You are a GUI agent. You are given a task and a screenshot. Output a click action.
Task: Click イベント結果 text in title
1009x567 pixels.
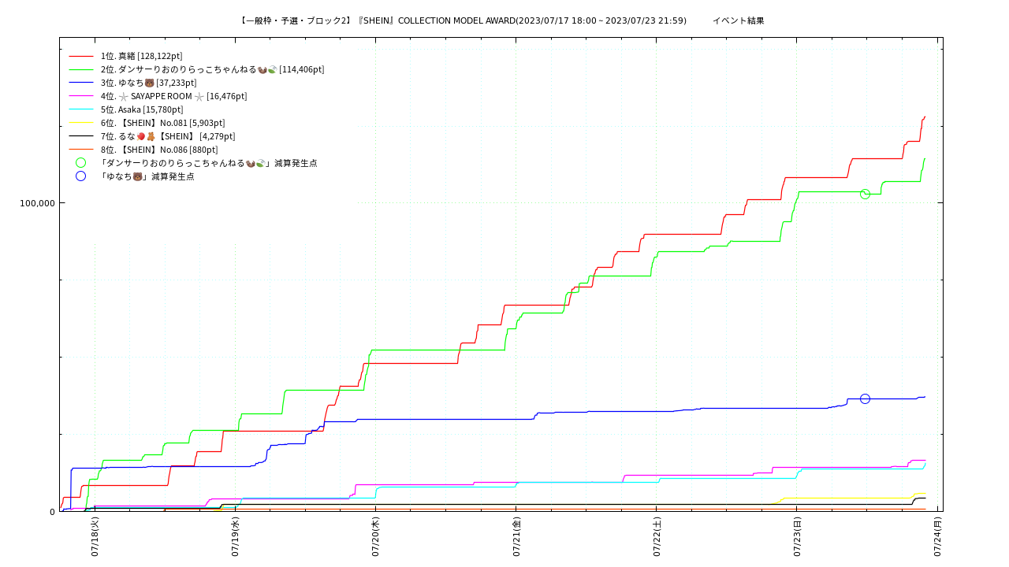pyautogui.click(x=739, y=20)
